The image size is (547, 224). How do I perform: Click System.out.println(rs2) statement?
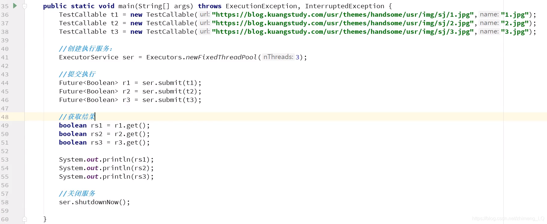pyautogui.click(x=106, y=168)
